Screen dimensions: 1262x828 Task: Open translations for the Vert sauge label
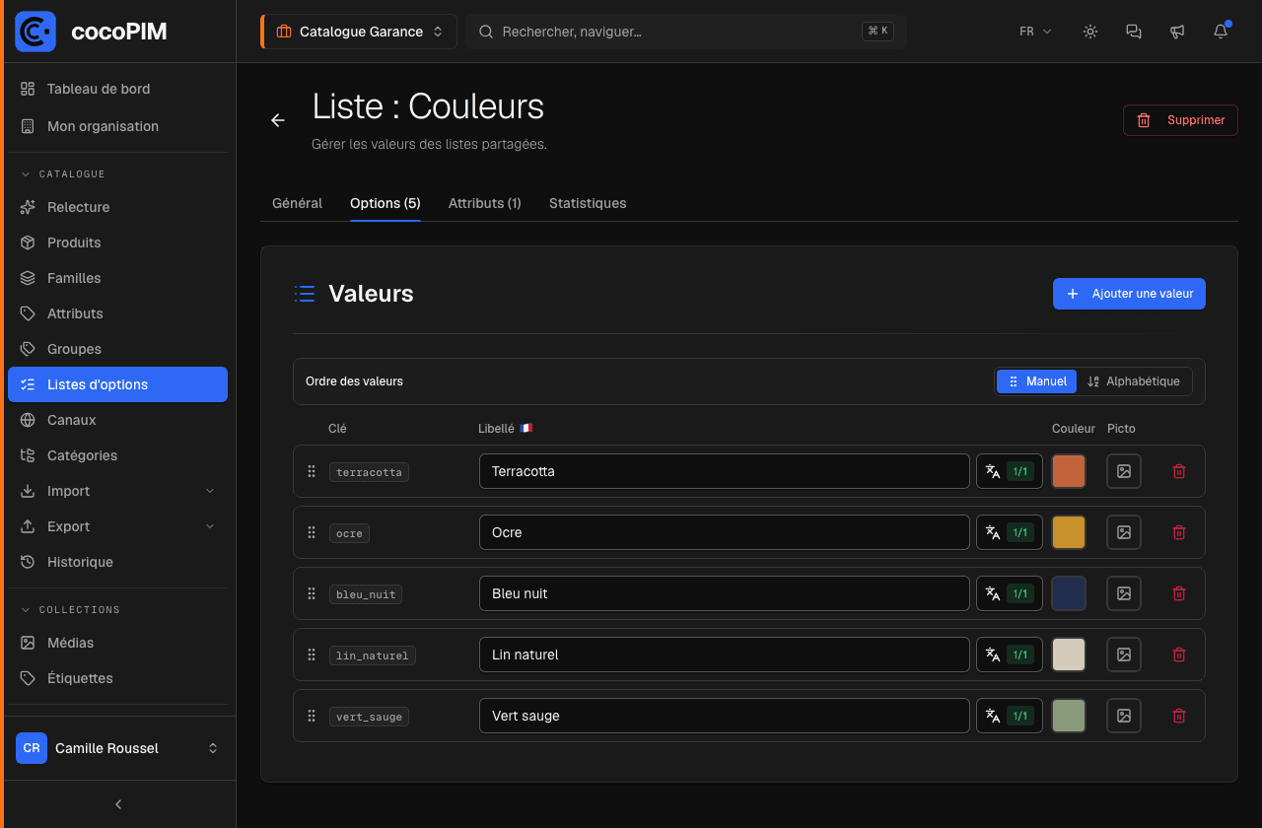(1010, 716)
